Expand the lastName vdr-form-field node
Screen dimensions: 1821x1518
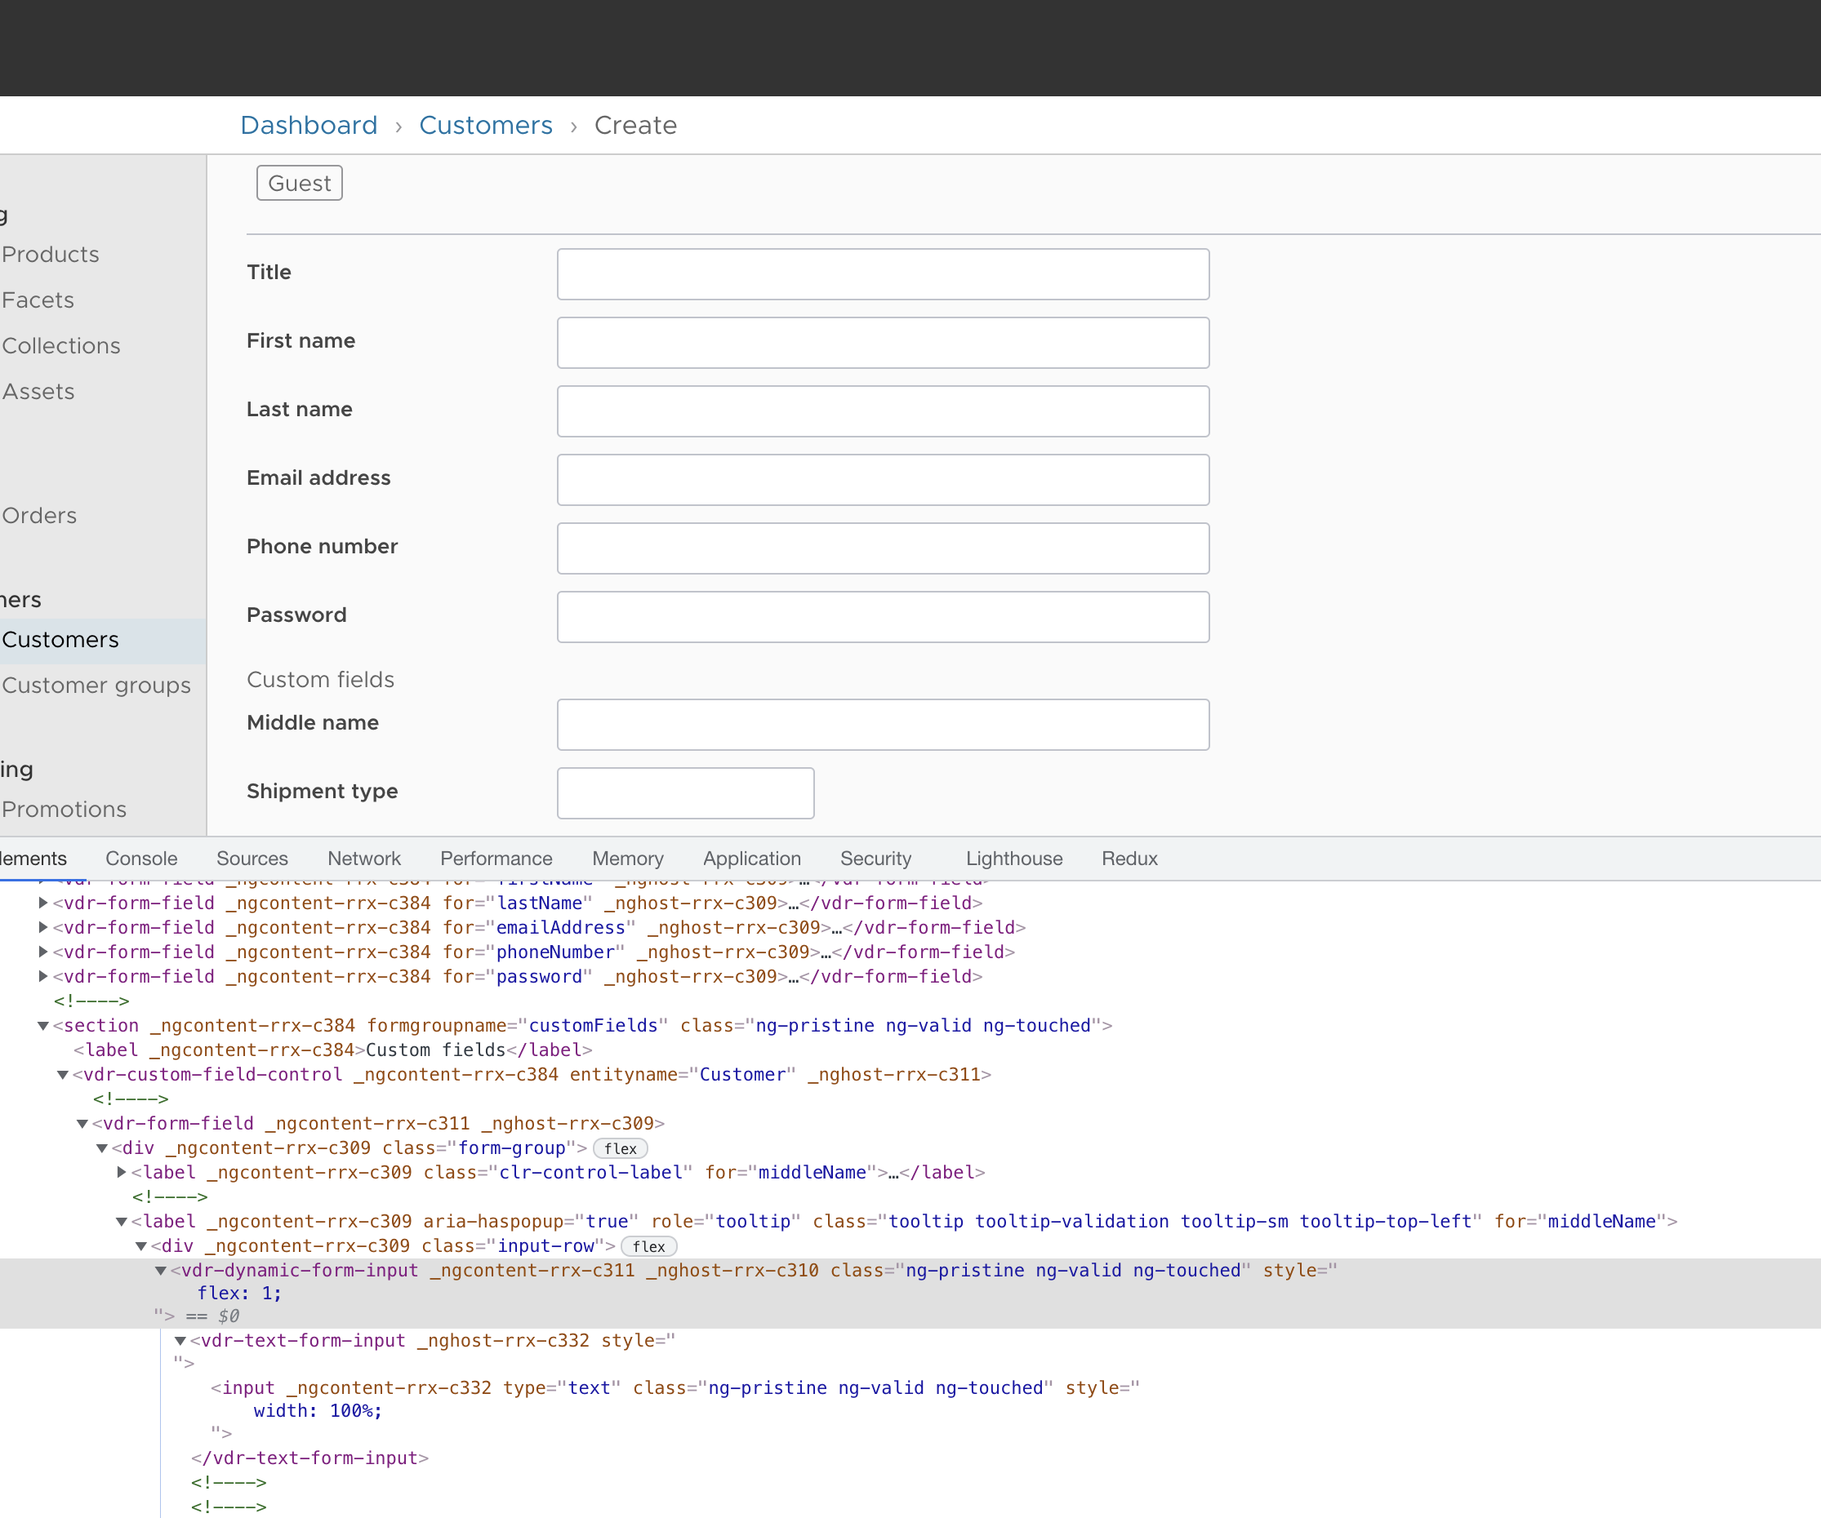coord(43,903)
